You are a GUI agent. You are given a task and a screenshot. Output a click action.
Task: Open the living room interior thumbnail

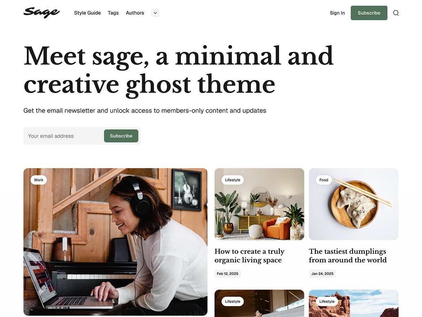259,204
